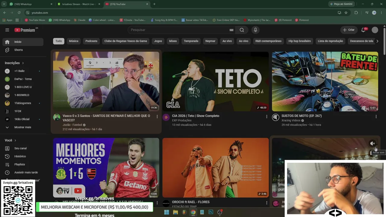
Task: Expand the Você section chevron
Action: 15,140
